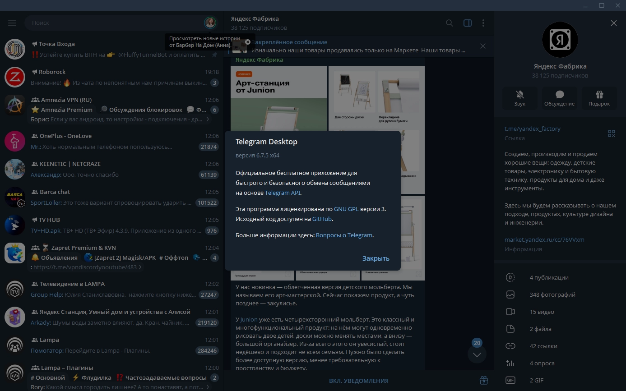The width and height of the screenshot is (626, 391).
Task: Copy the t.me/yandex_factory channel link
Action: tap(533, 129)
